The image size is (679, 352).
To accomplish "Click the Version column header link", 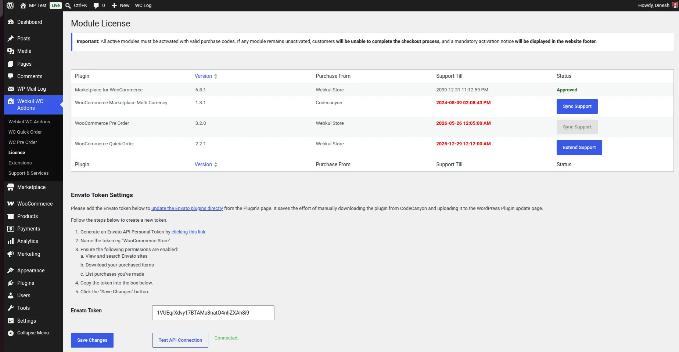I will (203, 76).
